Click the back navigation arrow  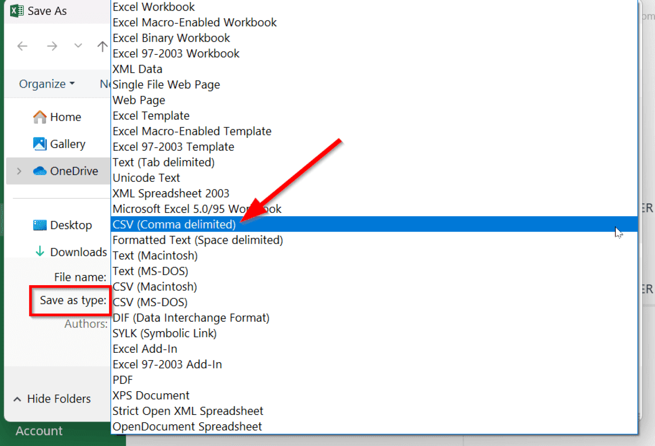coord(23,46)
